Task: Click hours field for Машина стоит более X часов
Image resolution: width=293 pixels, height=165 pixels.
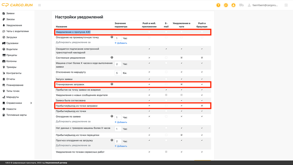Action: pos(118,64)
